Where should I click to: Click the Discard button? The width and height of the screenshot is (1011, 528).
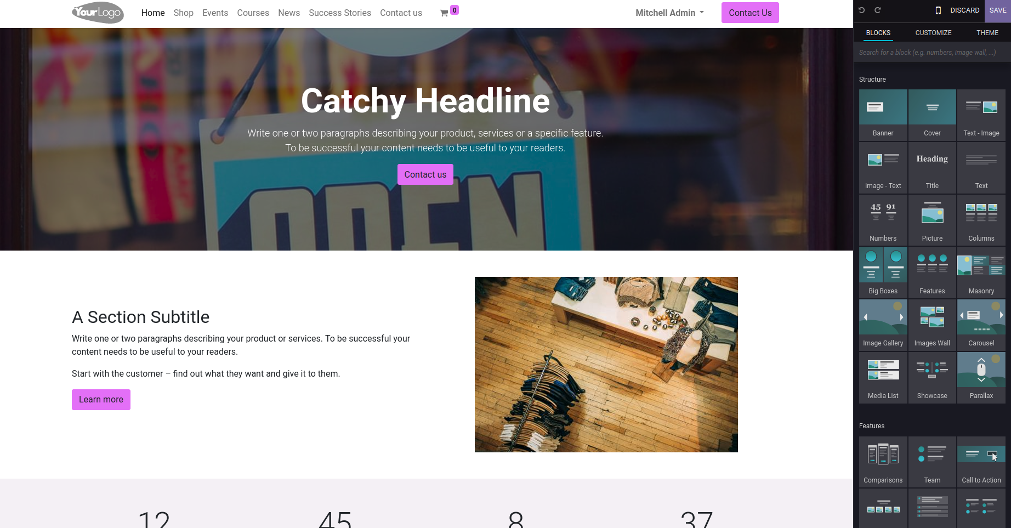[x=964, y=10]
